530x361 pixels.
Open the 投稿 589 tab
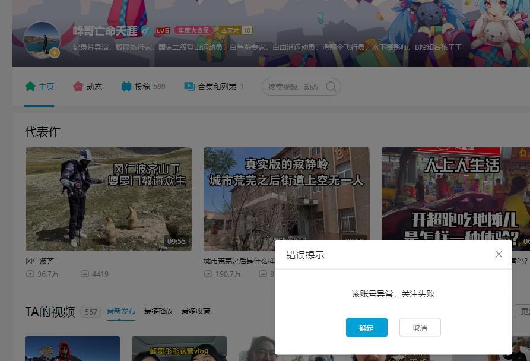143,87
